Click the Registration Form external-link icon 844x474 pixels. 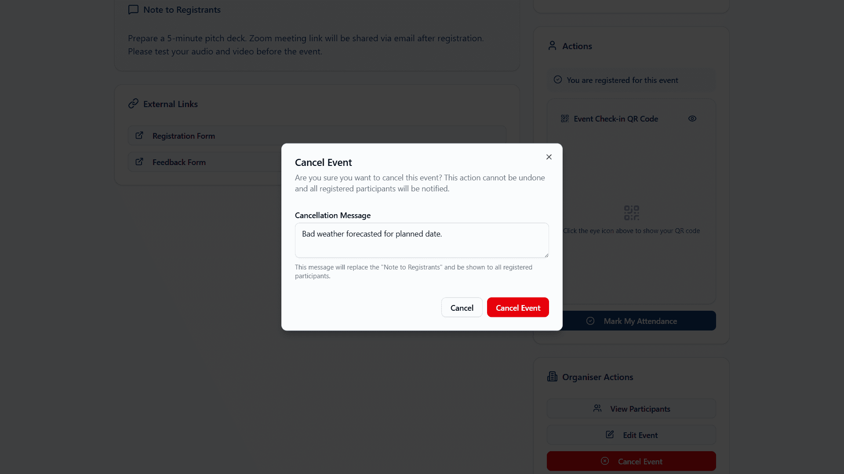(139, 136)
